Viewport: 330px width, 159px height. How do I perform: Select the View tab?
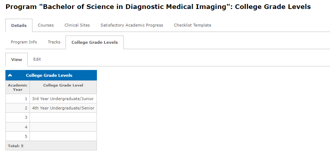(17, 60)
